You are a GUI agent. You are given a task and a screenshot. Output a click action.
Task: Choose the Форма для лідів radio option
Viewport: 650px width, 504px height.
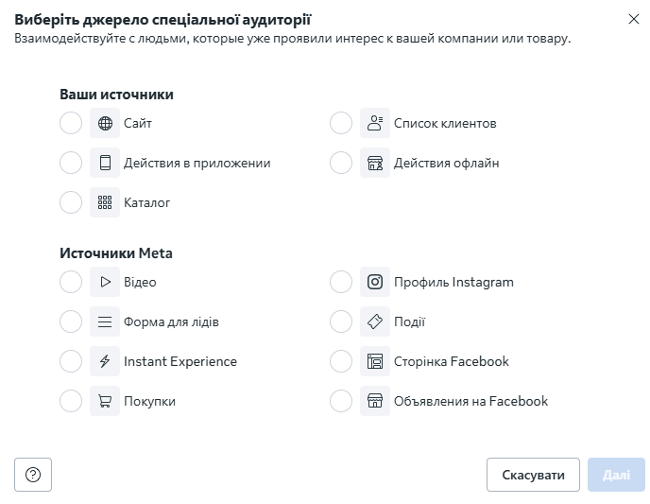click(71, 322)
